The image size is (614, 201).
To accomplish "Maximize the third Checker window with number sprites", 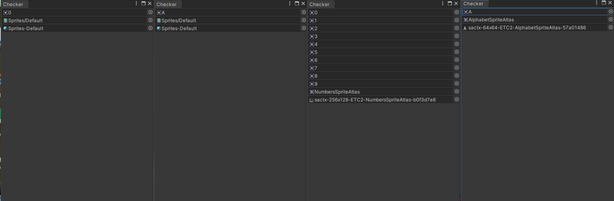I will pos(450,4).
